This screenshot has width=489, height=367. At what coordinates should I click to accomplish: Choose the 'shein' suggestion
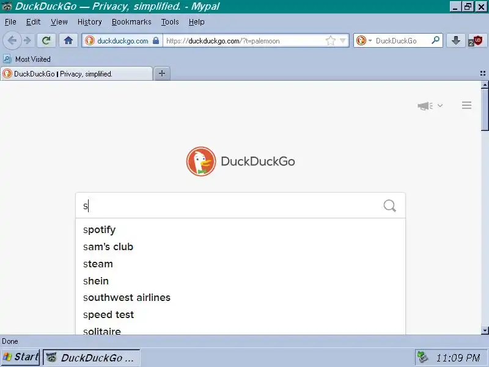(x=240, y=281)
